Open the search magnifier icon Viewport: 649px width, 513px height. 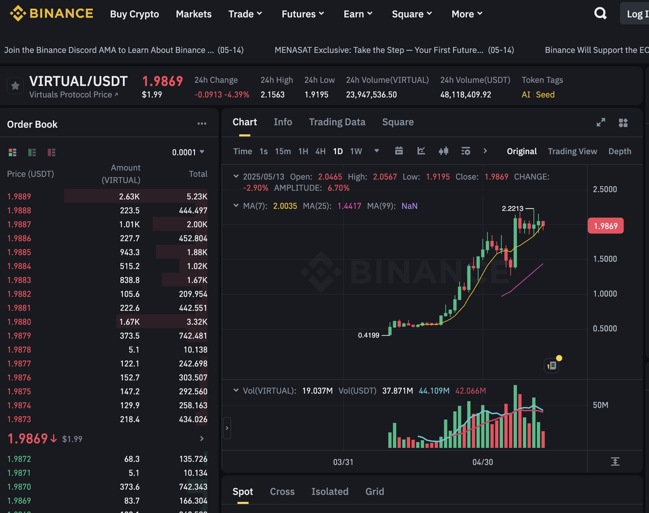(x=600, y=14)
